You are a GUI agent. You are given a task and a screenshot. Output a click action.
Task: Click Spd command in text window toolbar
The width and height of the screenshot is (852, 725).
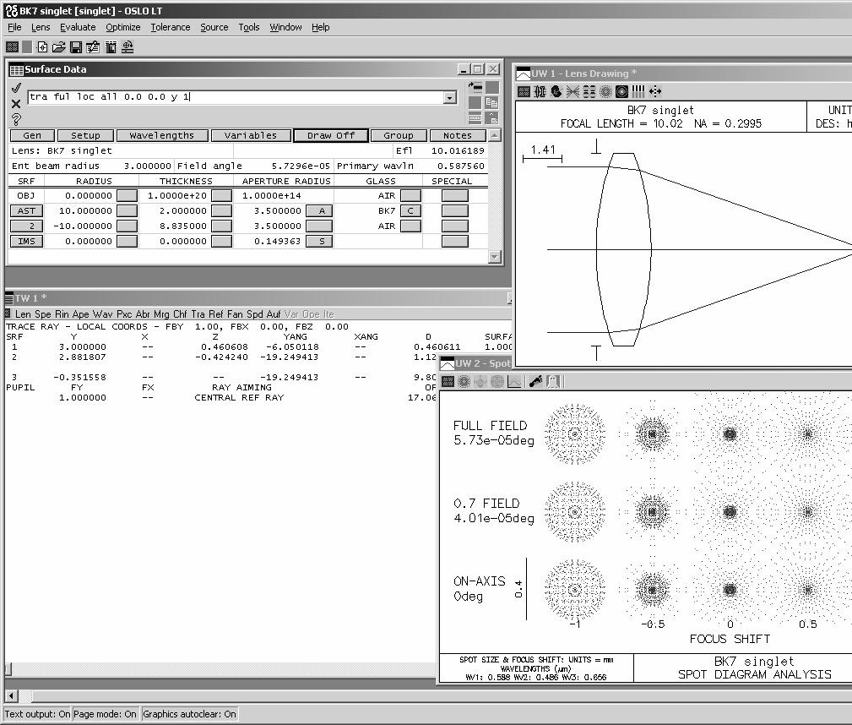coord(255,314)
